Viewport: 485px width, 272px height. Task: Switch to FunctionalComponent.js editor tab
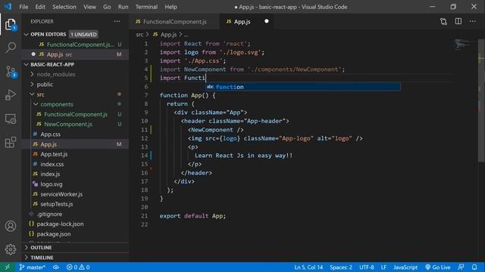coord(174,22)
